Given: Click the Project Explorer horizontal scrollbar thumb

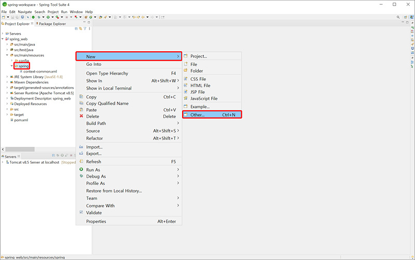Looking at the screenshot, I should 20,149.
